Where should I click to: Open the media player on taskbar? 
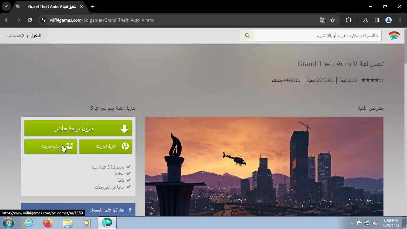tap(87, 223)
